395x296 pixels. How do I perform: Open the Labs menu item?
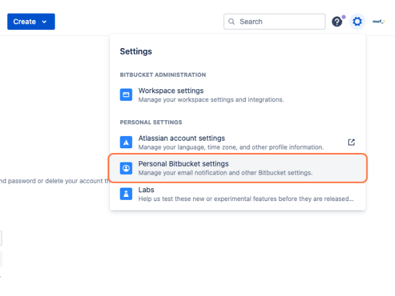tap(146, 190)
